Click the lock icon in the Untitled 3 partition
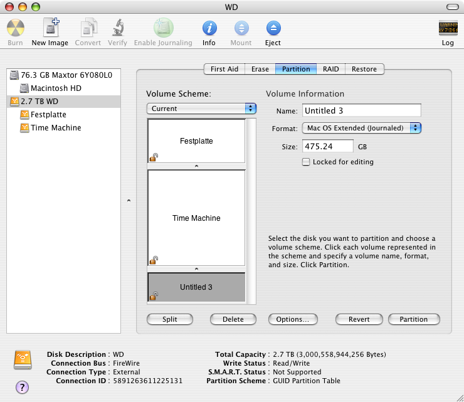Viewport: 464px width, 402px height. point(154,296)
